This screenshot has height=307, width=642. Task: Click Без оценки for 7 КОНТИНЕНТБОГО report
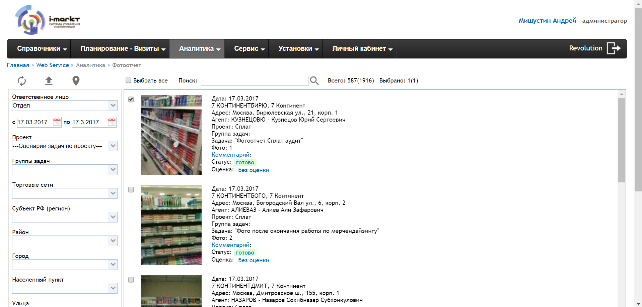[254, 260]
